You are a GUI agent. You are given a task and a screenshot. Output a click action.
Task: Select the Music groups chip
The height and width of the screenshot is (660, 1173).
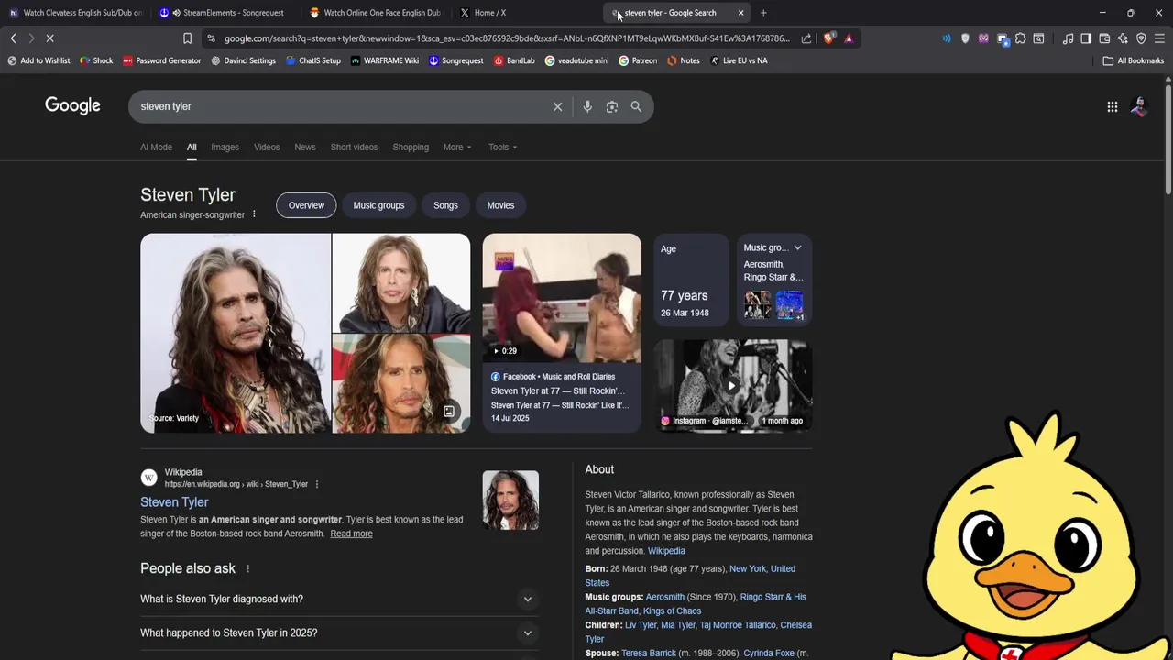378,205
